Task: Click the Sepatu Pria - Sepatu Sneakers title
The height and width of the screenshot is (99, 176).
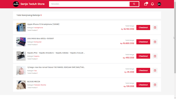Action: pos(56,53)
